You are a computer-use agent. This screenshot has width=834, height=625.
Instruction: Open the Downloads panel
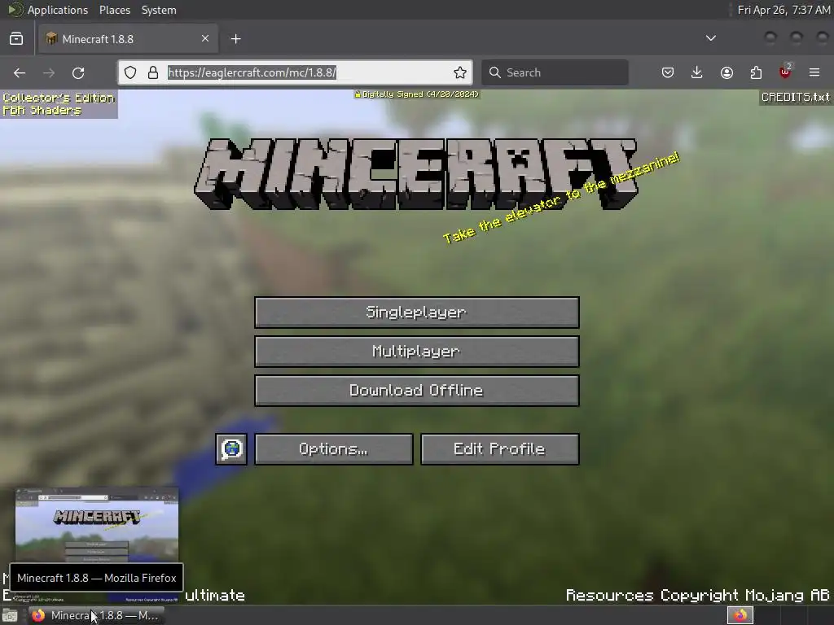(x=697, y=72)
